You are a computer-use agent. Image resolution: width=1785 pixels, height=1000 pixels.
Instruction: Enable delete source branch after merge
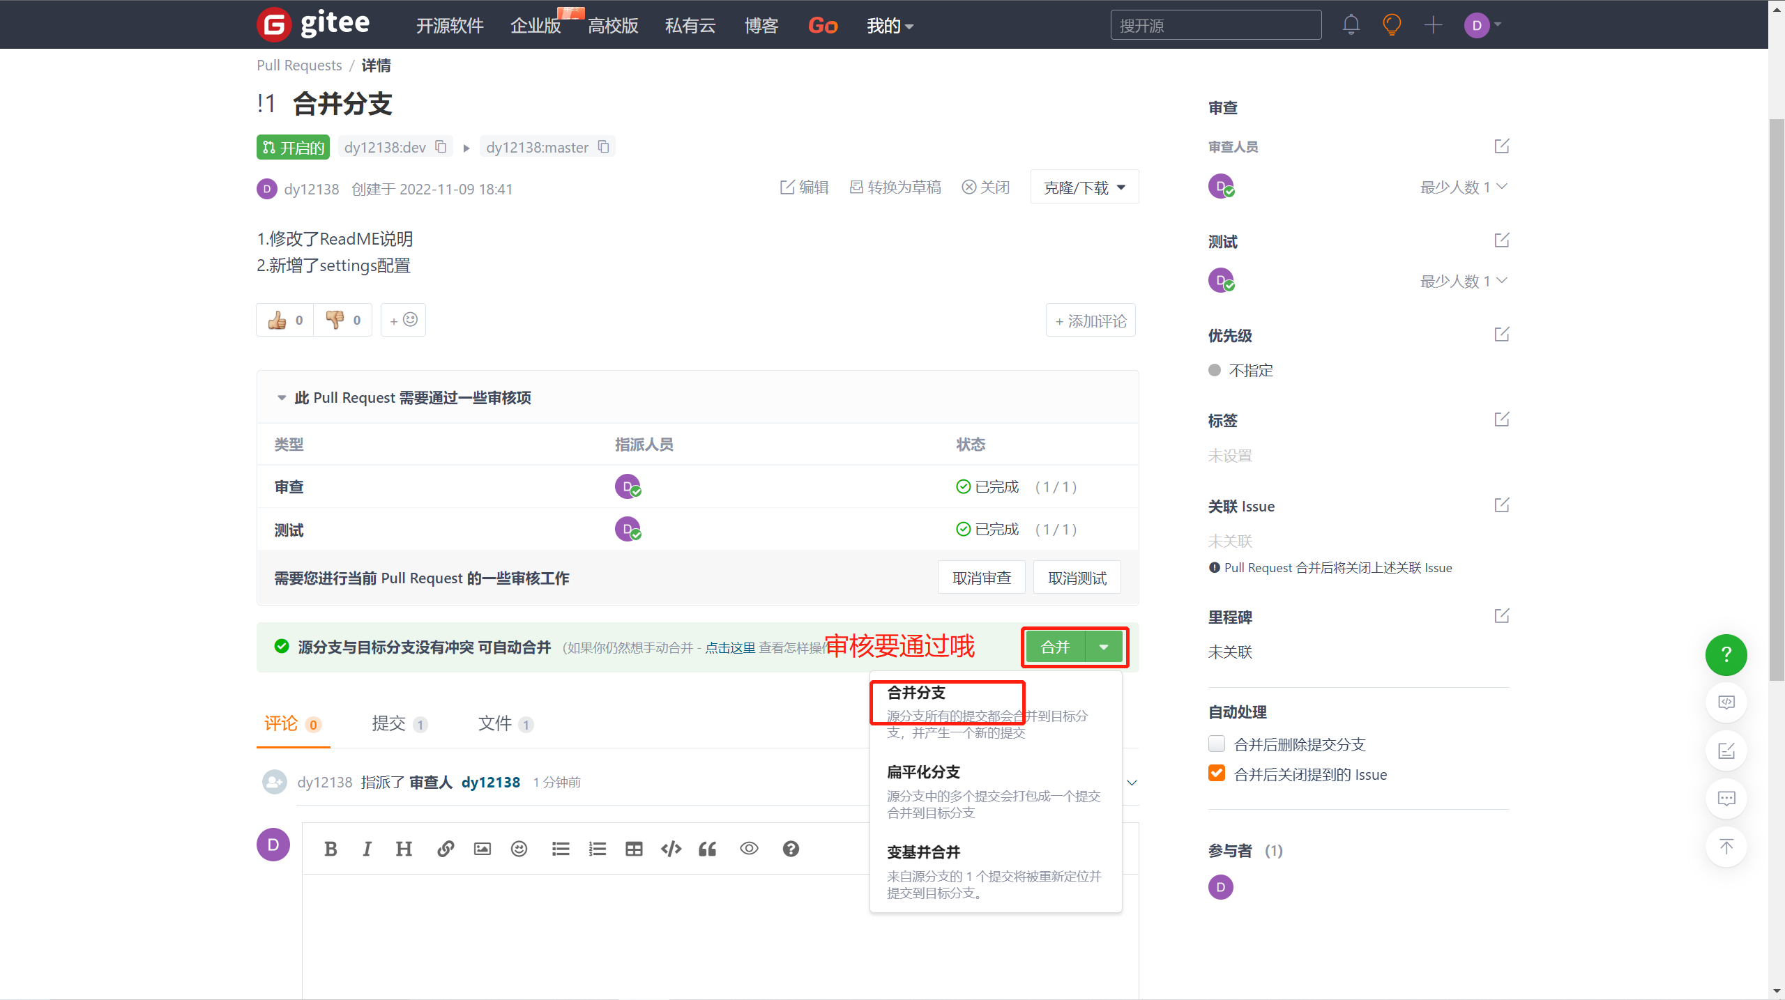[x=1217, y=744]
